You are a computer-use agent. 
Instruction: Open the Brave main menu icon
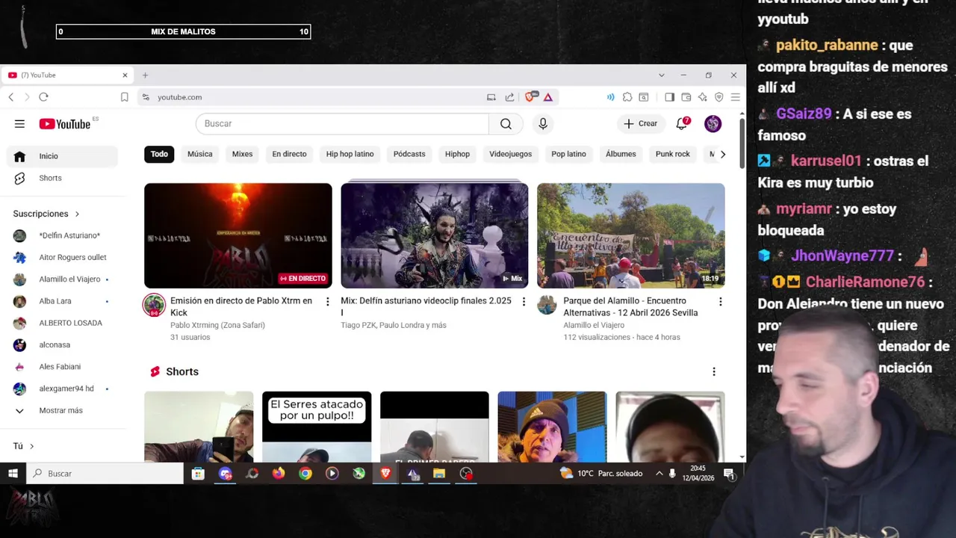pyautogui.click(x=735, y=97)
